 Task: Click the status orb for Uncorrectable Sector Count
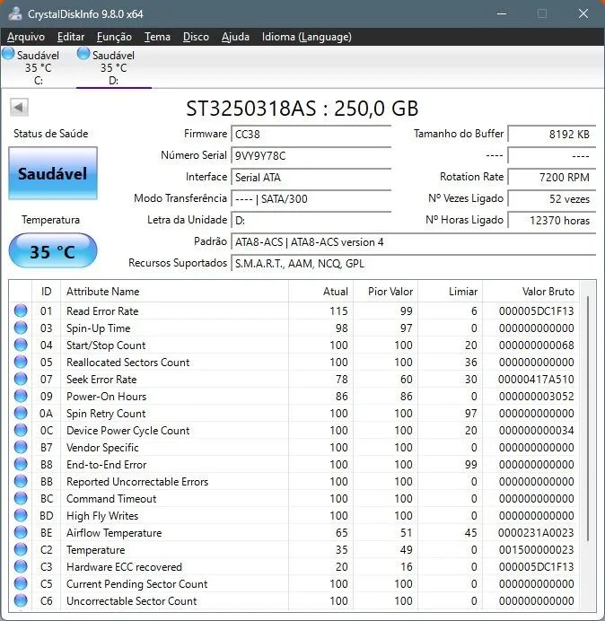[21, 600]
